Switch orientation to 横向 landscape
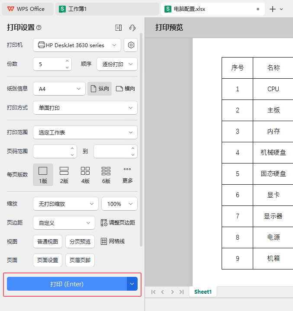293x311 pixels. click(126, 89)
